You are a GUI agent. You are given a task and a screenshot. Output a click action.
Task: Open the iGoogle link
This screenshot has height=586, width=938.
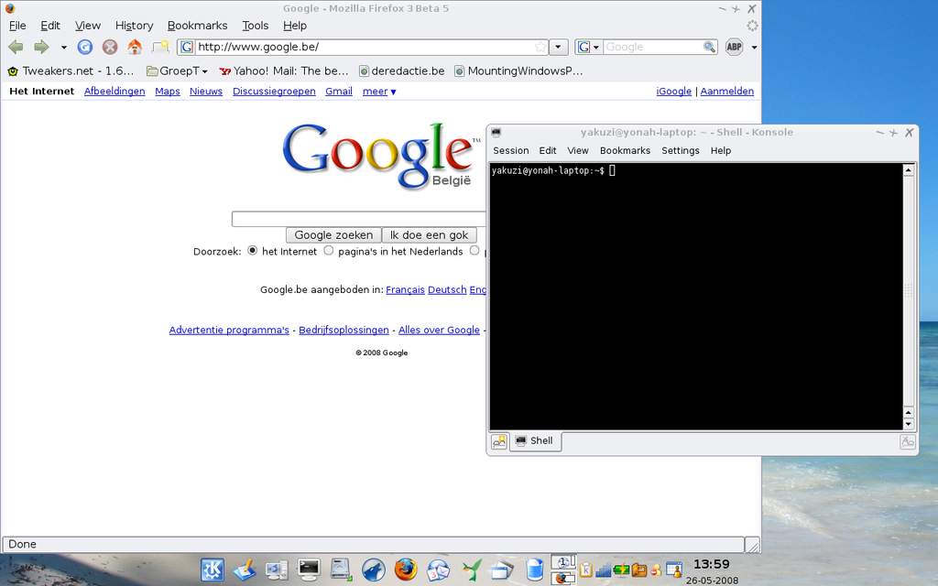coord(673,91)
